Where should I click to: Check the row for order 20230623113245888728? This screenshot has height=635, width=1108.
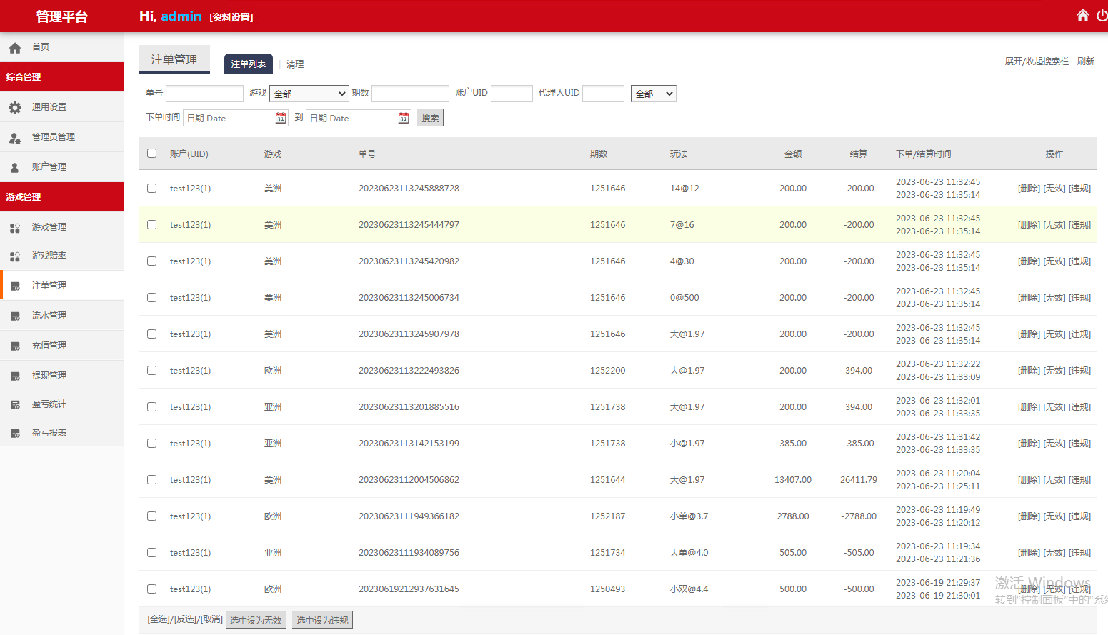[151, 189]
